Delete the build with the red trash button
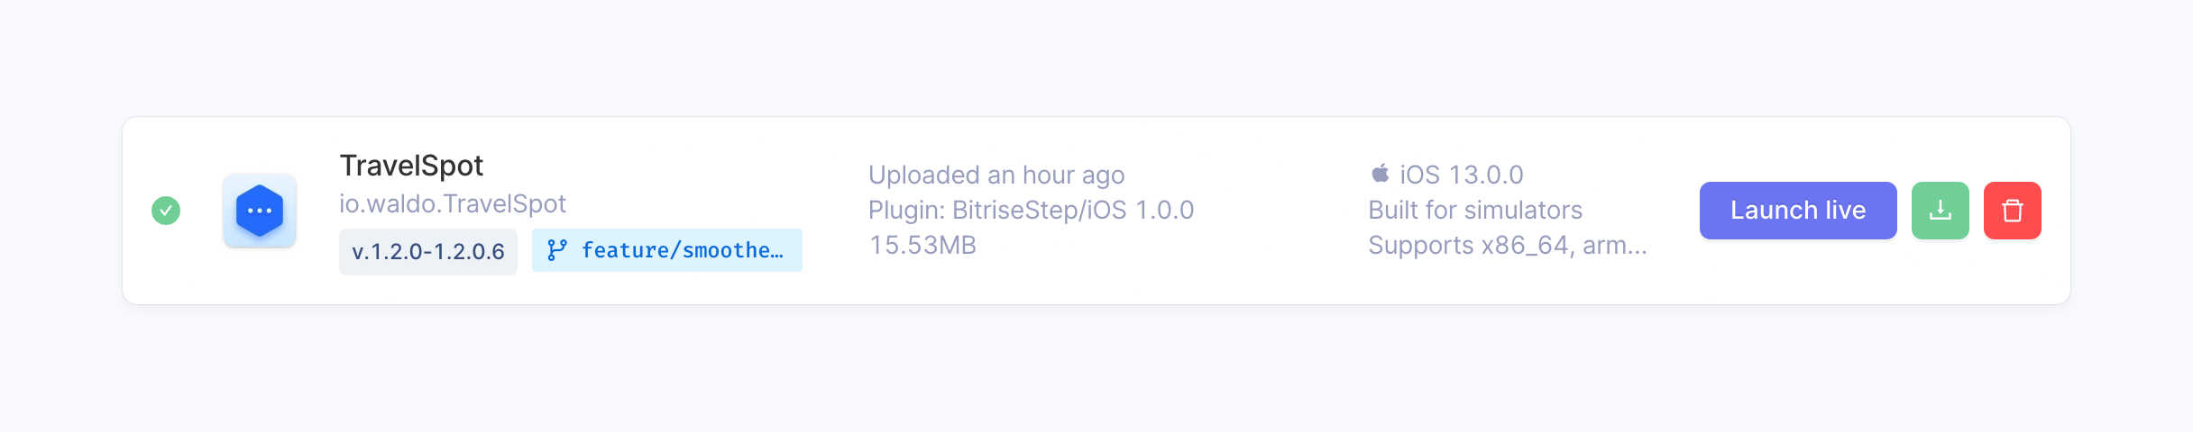 [x=2012, y=211]
